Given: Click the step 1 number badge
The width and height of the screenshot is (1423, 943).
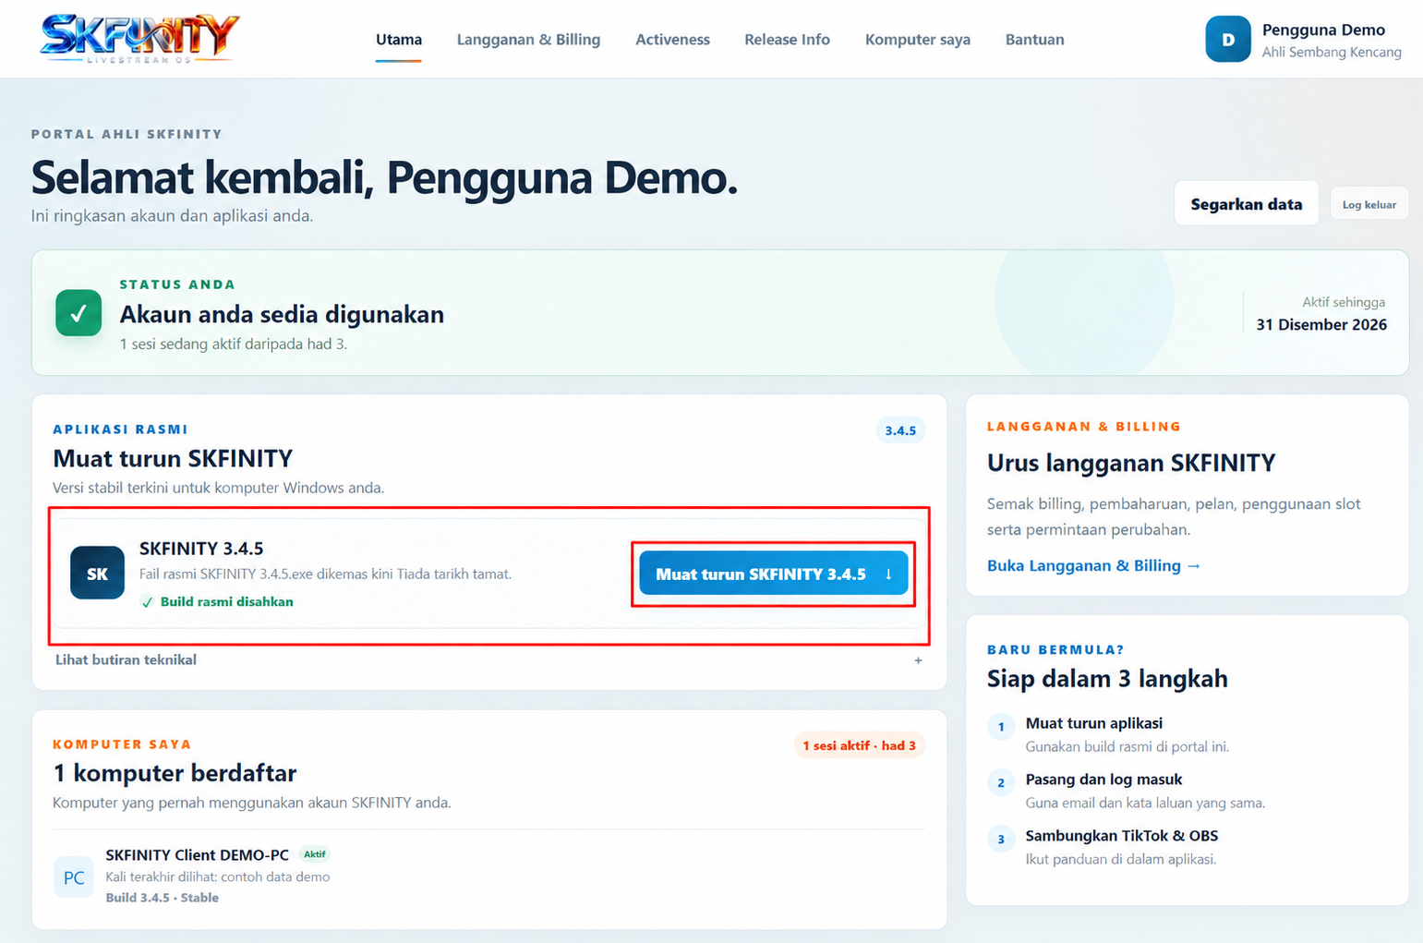Looking at the screenshot, I should coord(1001,726).
